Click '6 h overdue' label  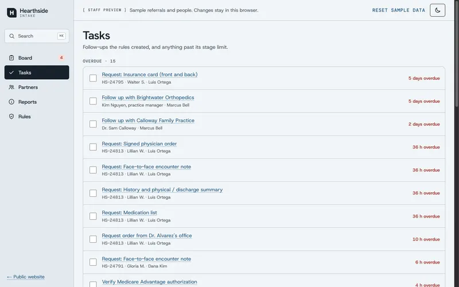(427, 262)
